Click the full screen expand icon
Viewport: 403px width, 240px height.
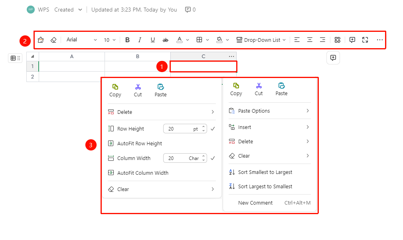coord(365,40)
